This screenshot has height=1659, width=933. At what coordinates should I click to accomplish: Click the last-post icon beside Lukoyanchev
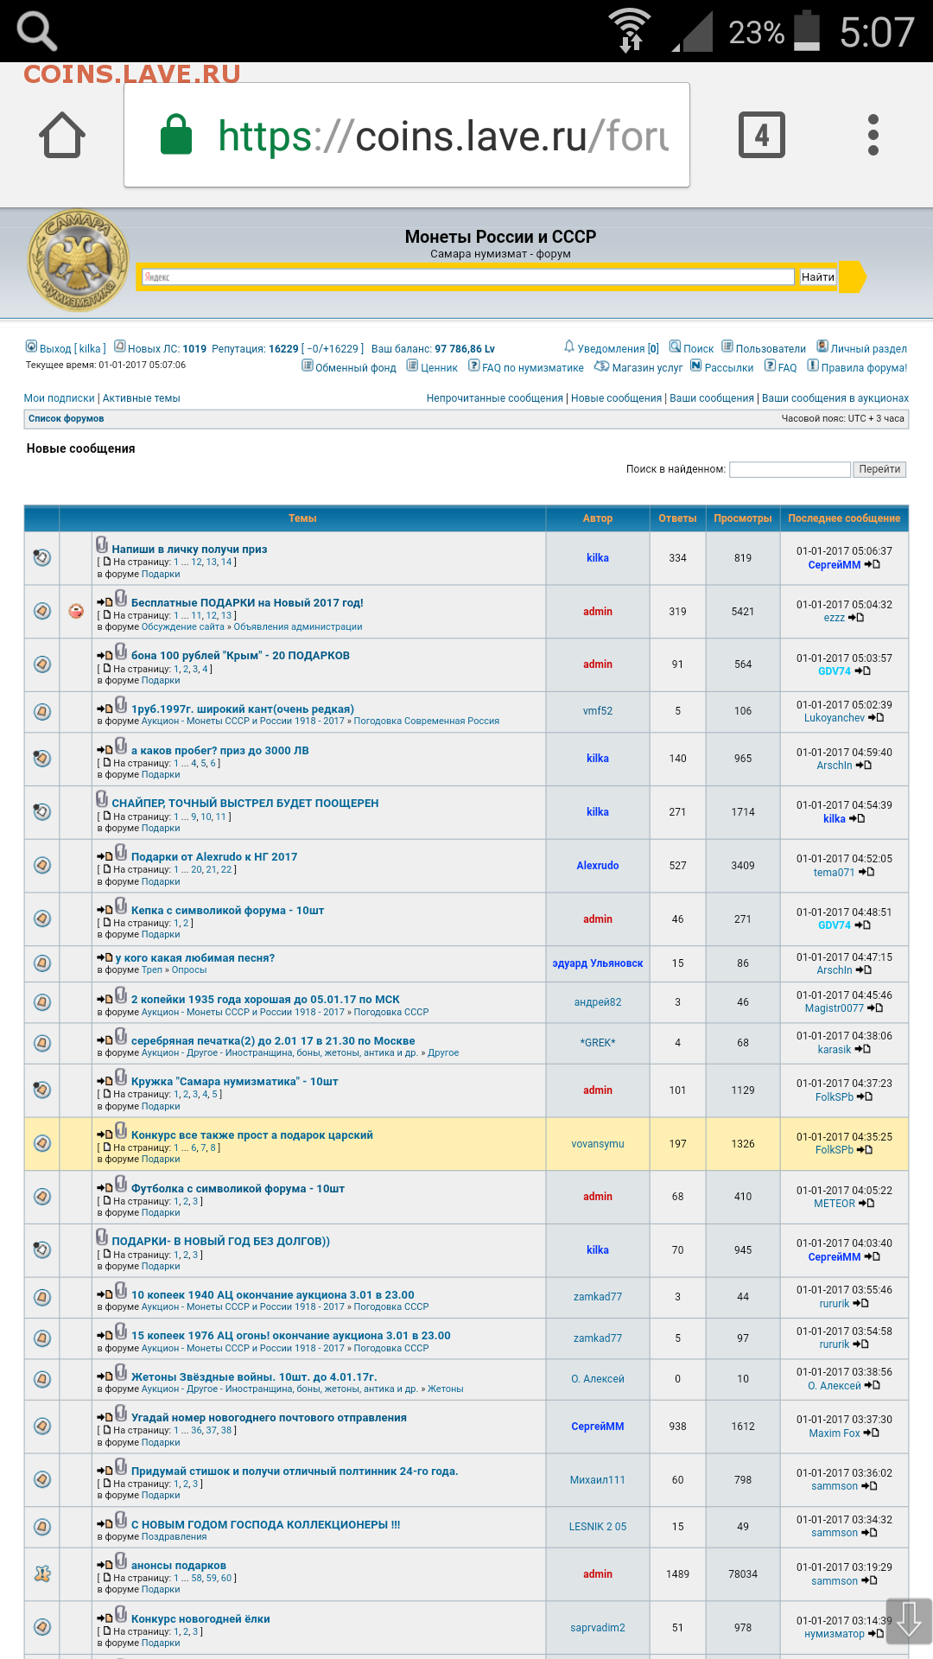pyautogui.click(x=876, y=718)
